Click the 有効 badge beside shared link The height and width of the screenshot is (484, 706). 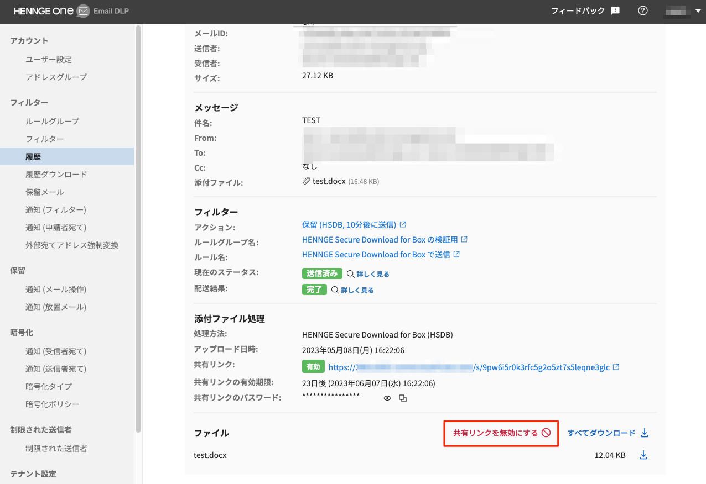[x=313, y=366]
